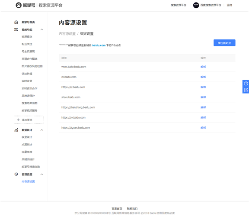Open 资源提交 in the sidebar
This screenshot has height=220, width=249.
point(27,37)
